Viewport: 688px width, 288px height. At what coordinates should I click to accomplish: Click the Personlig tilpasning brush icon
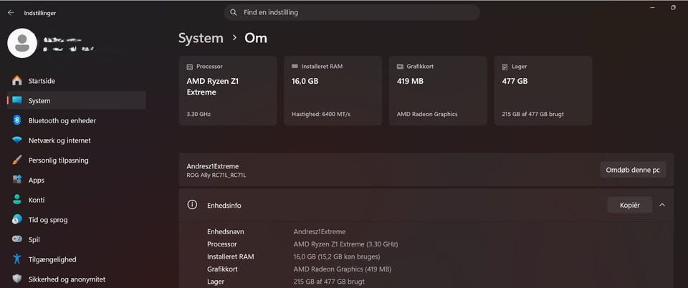click(17, 160)
